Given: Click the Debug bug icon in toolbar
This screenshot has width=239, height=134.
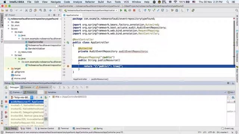Looking at the screenshot, I should tap(125, 10).
